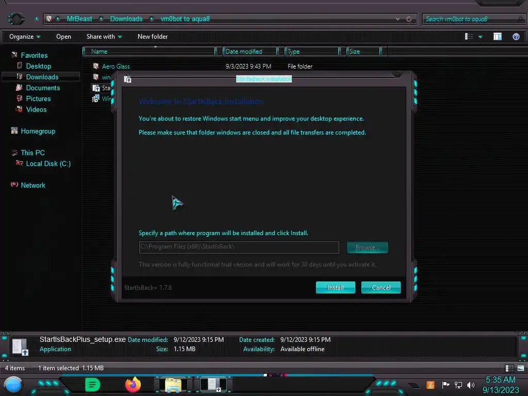Open File Explorer taskbar button
The width and height of the screenshot is (528, 396).
click(173, 385)
